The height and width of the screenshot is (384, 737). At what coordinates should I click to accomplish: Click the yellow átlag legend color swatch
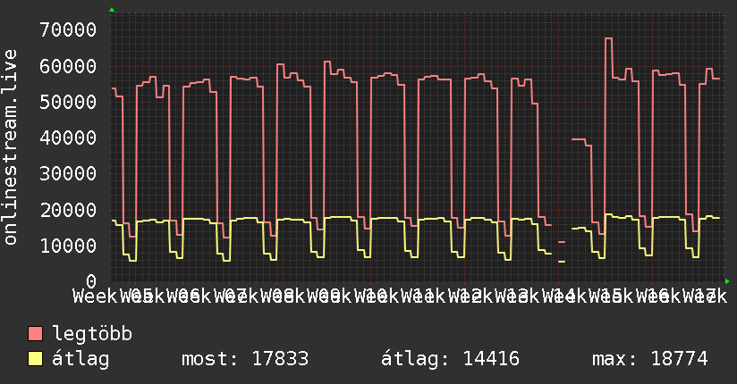[x=36, y=358]
